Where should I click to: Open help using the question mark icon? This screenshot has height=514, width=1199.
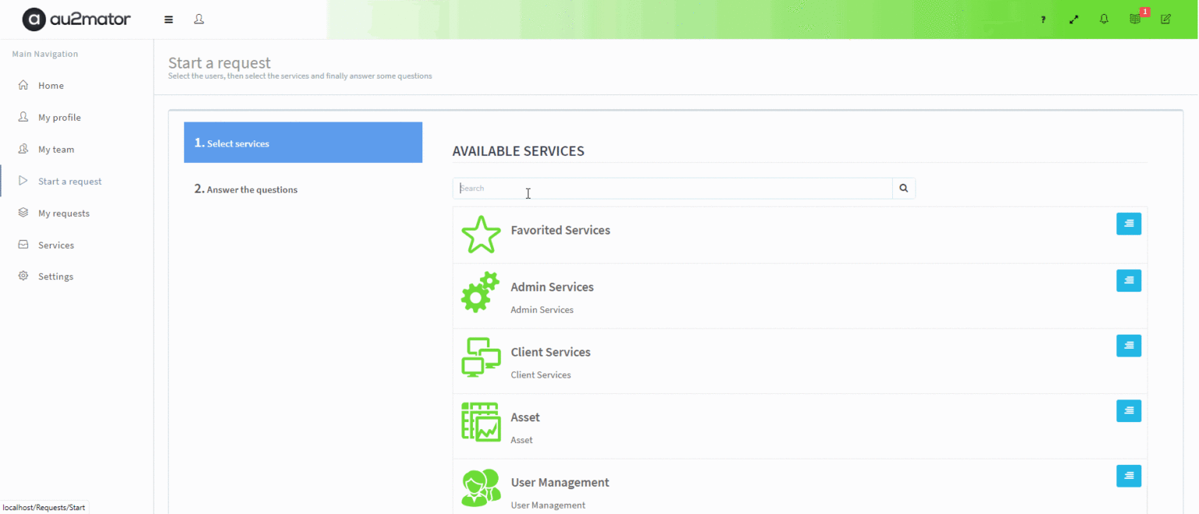click(1042, 19)
